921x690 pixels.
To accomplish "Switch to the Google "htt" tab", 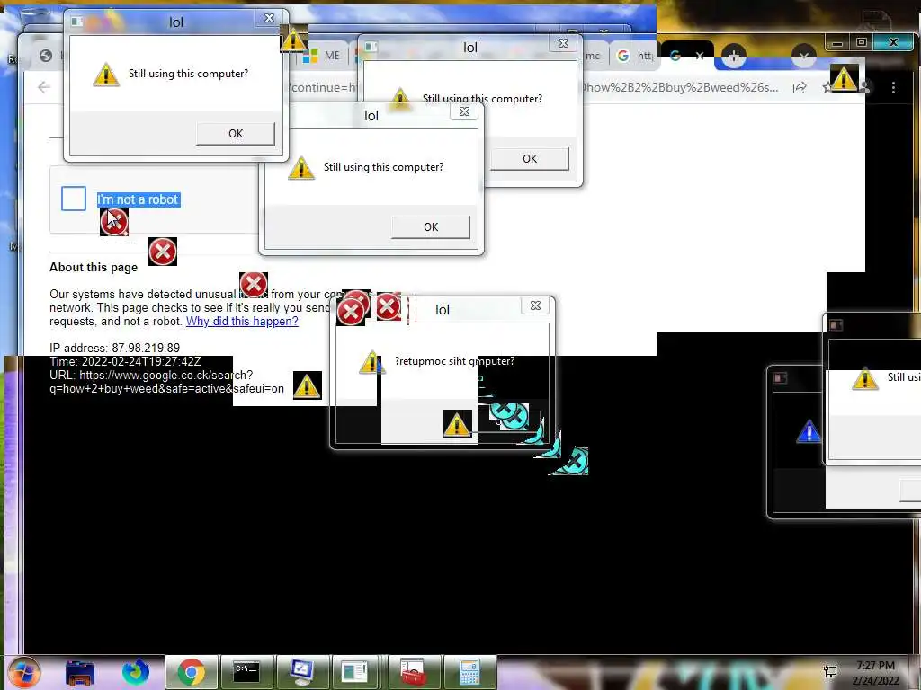I will pos(634,56).
